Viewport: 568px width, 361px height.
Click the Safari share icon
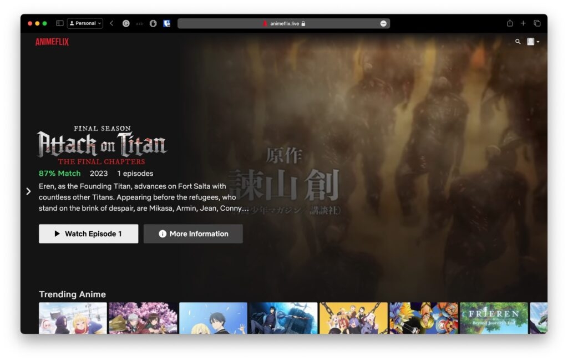(x=510, y=23)
